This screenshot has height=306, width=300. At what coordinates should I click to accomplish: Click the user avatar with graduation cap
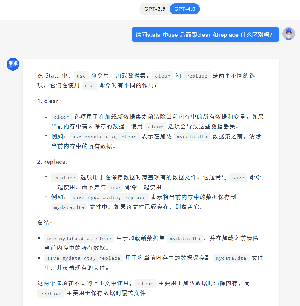tap(288, 34)
